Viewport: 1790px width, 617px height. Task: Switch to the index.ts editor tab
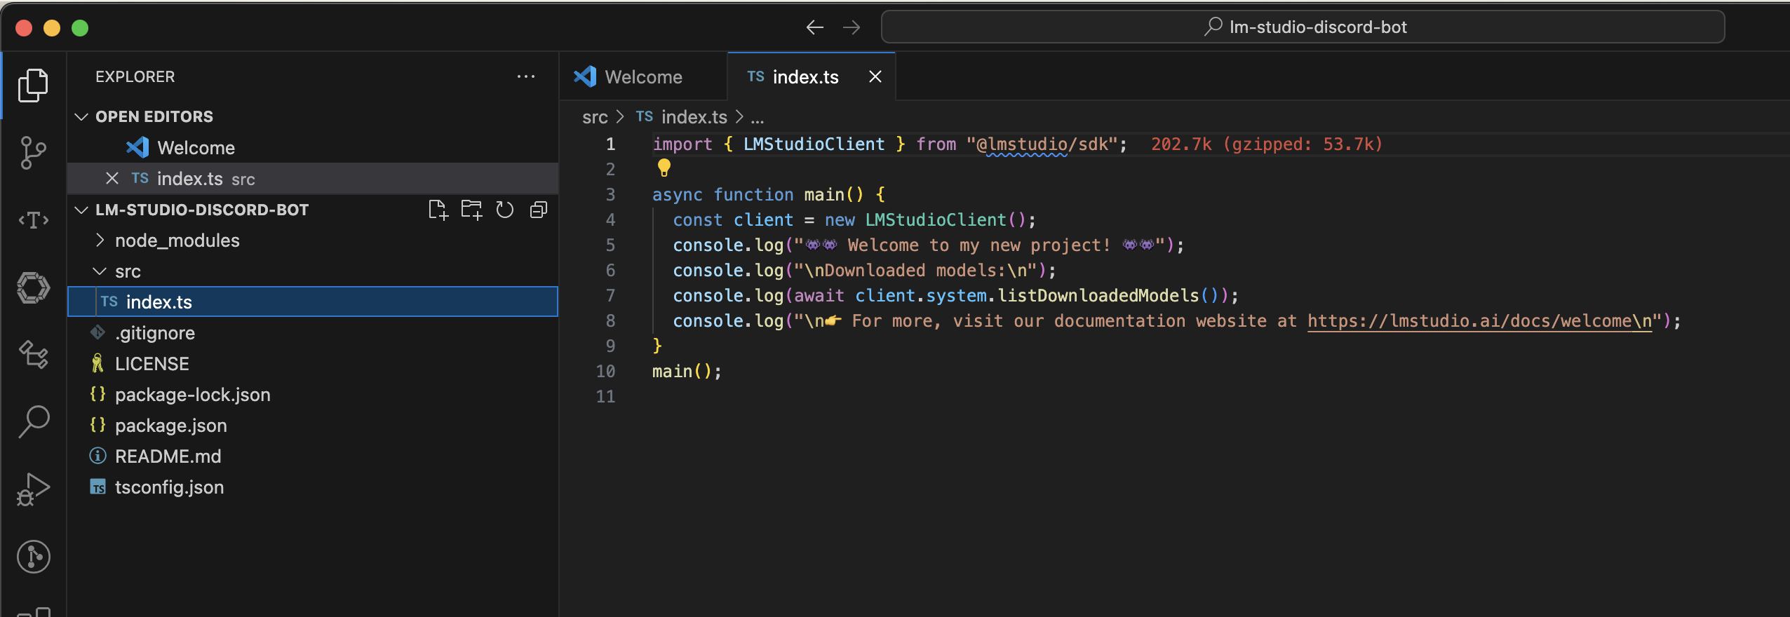point(812,76)
